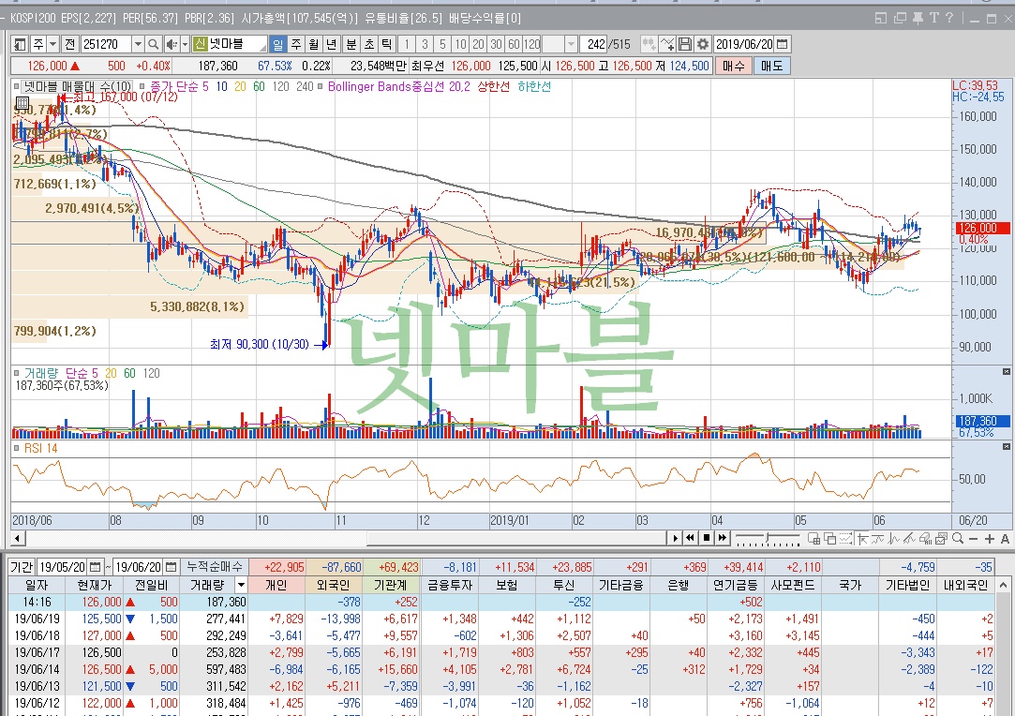The height and width of the screenshot is (716, 1015).
Task: Switch chart to yearly 년 period
Action: pyautogui.click(x=332, y=44)
